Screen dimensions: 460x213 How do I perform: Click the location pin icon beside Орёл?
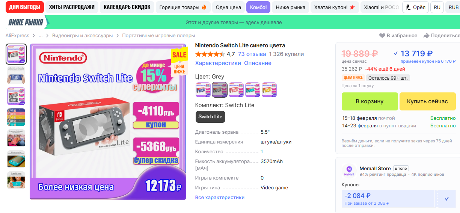point(408,7)
